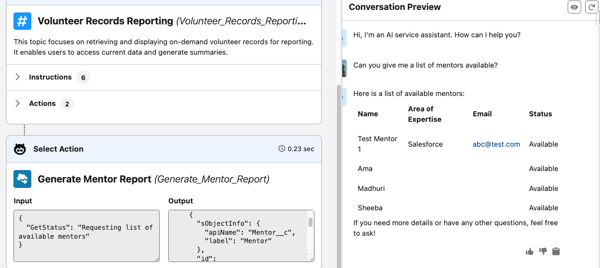Click the Volunteer Records Reporting hashtag icon
The width and height of the screenshot is (600, 268).
[22, 21]
